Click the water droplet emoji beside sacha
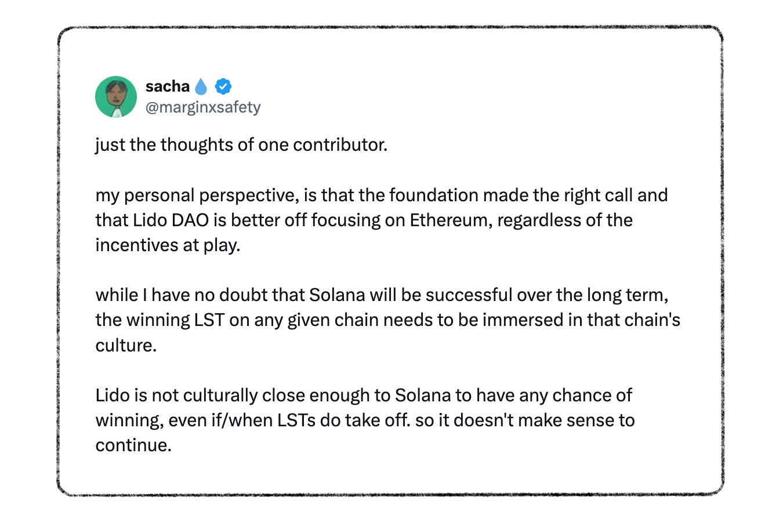Image resolution: width=783 pixels, height=522 pixels. (201, 86)
